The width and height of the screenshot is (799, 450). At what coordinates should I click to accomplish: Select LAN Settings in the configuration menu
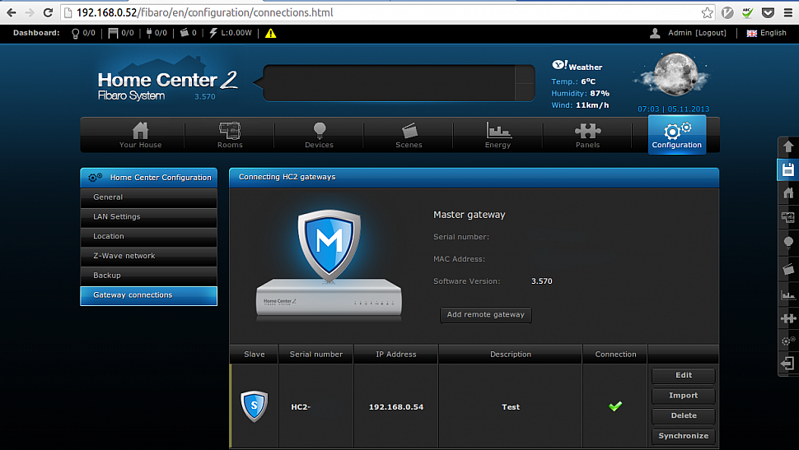click(149, 217)
